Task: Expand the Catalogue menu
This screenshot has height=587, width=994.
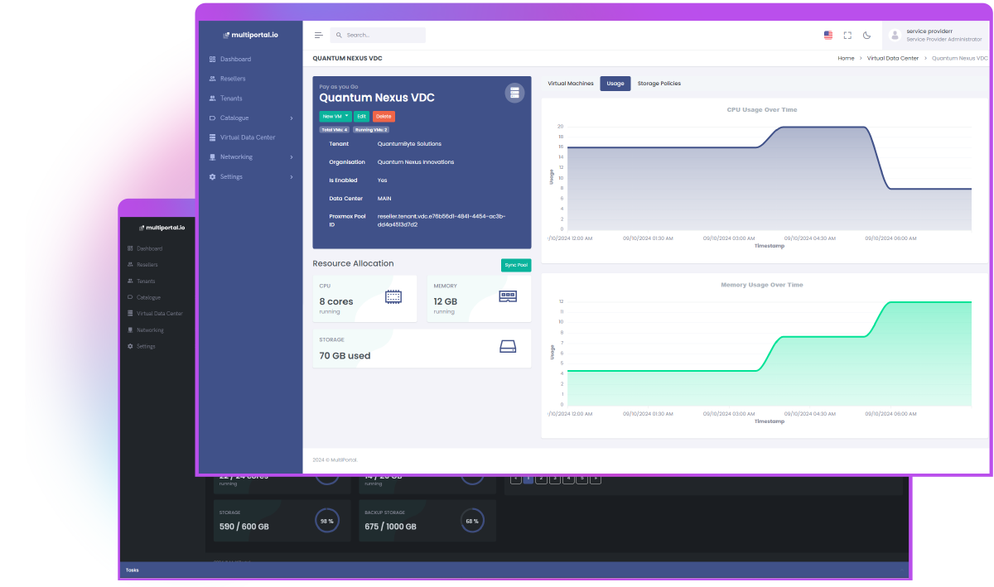Action: click(x=234, y=118)
